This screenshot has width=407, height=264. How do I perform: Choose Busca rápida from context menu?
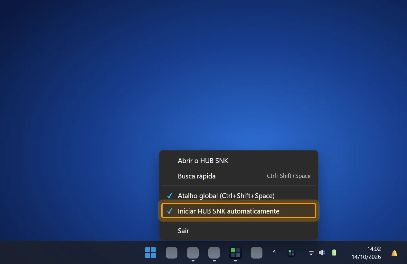(239, 176)
